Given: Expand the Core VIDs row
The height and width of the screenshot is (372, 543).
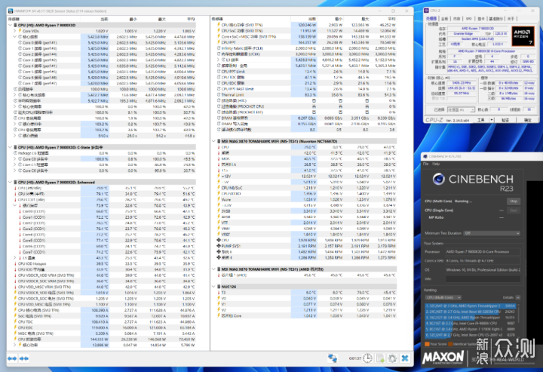Looking at the screenshot, I should (x=15, y=31).
